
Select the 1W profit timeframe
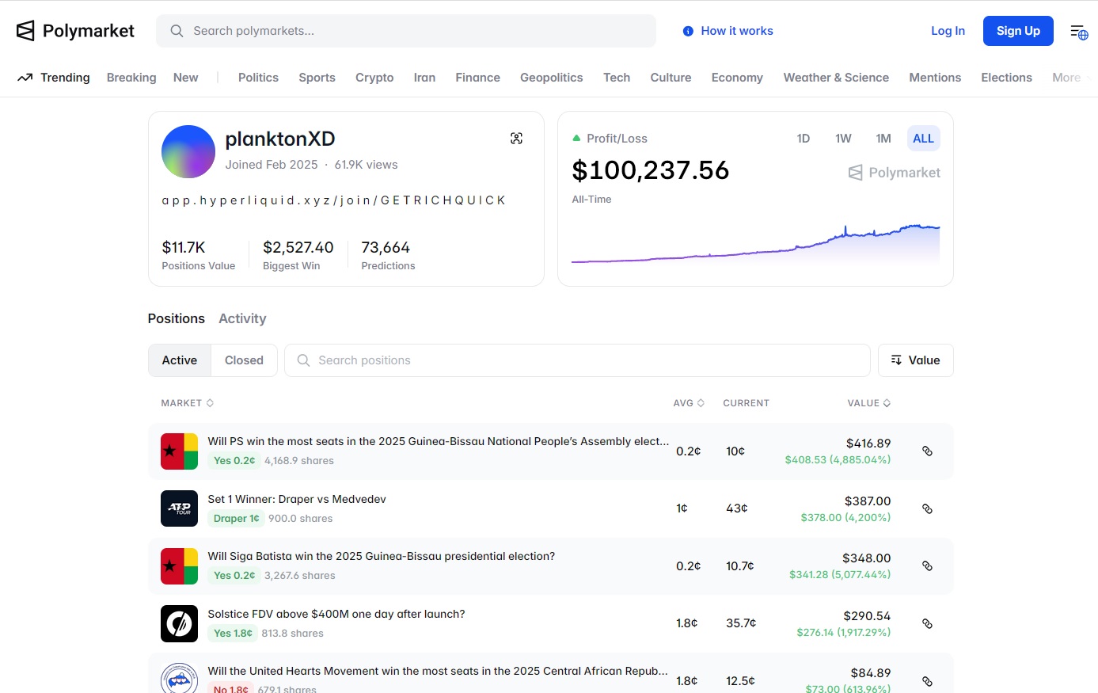point(843,139)
